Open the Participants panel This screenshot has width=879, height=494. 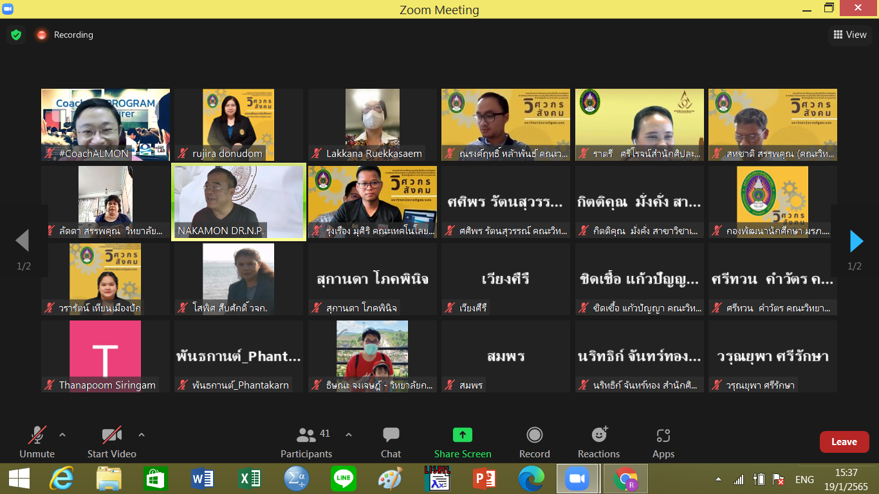click(306, 443)
